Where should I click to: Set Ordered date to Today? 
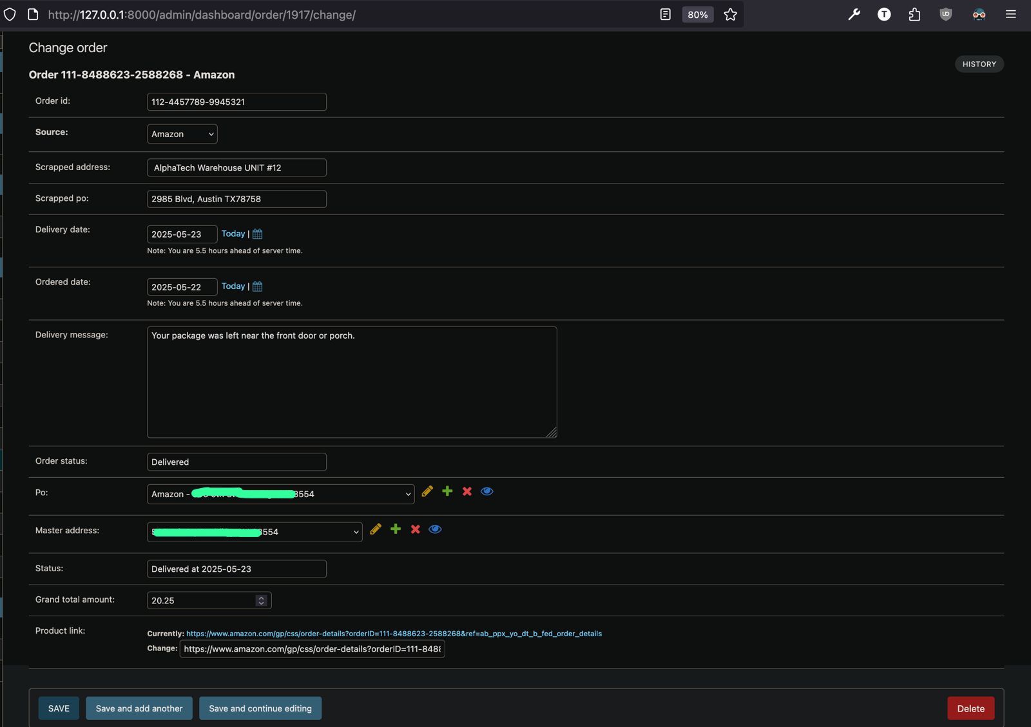click(233, 287)
